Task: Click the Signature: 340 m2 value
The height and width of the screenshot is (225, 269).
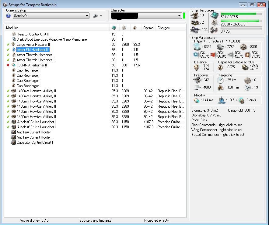Action: click(x=204, y=110)
